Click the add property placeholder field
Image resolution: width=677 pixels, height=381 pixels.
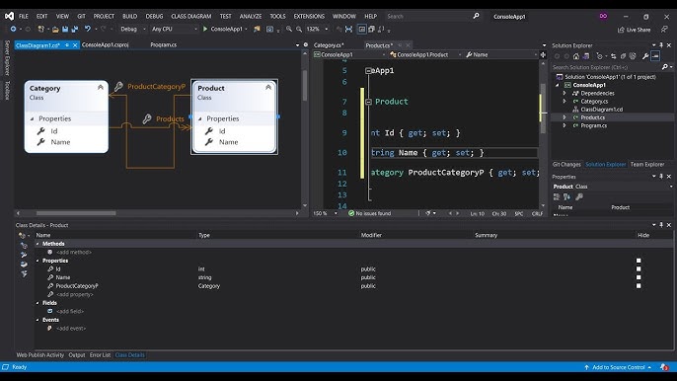[75, 294]
